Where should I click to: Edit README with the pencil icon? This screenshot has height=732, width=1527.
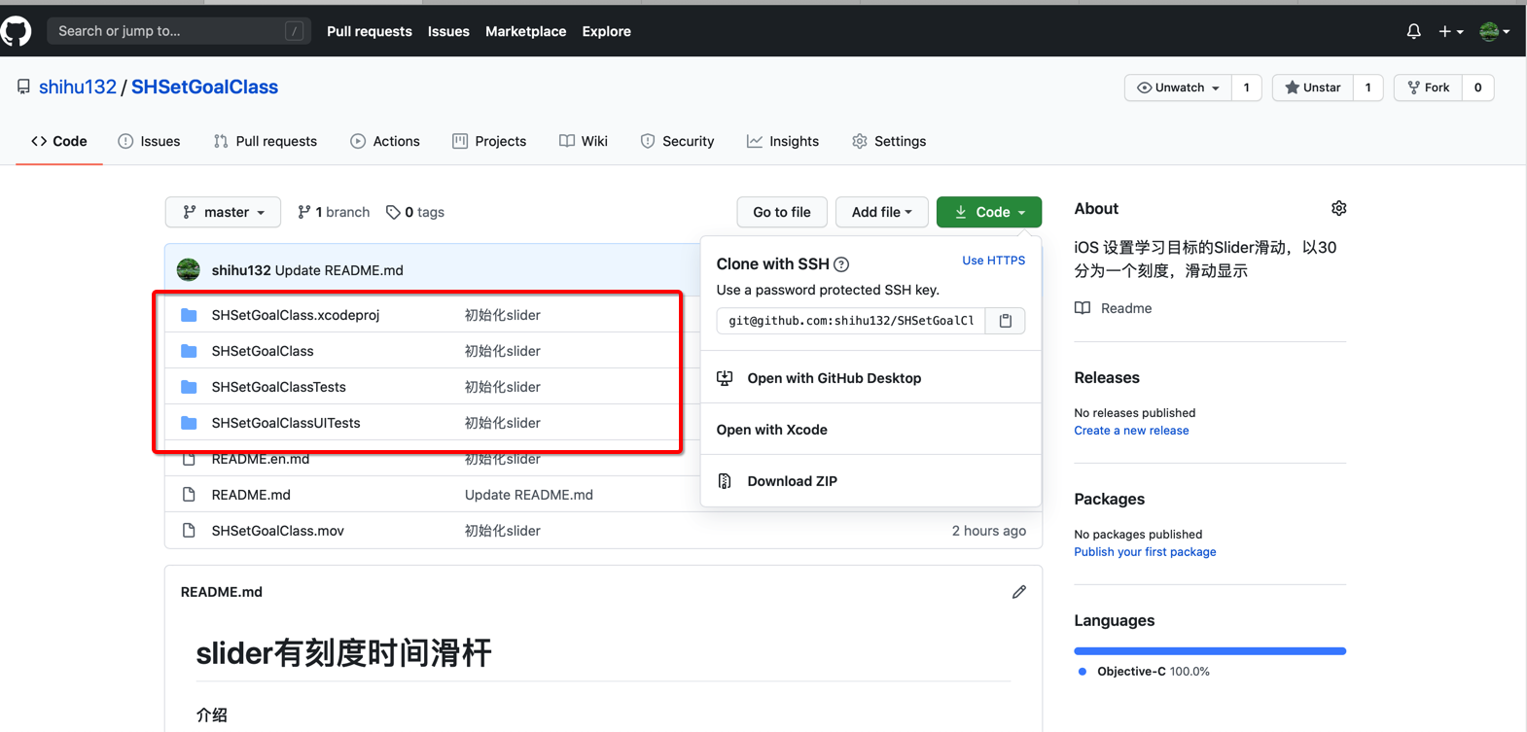click(1018, 592)
